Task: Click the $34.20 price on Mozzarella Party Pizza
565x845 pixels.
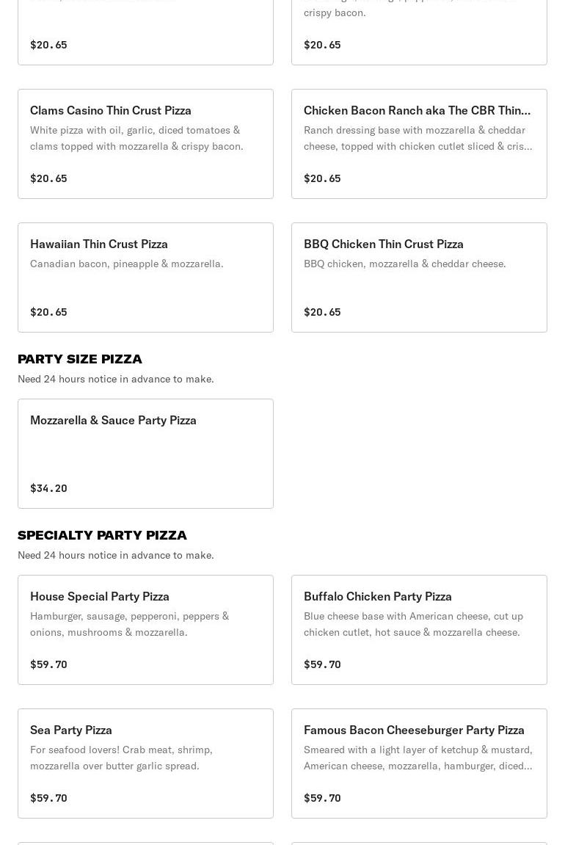Action: tap(48, 488)
